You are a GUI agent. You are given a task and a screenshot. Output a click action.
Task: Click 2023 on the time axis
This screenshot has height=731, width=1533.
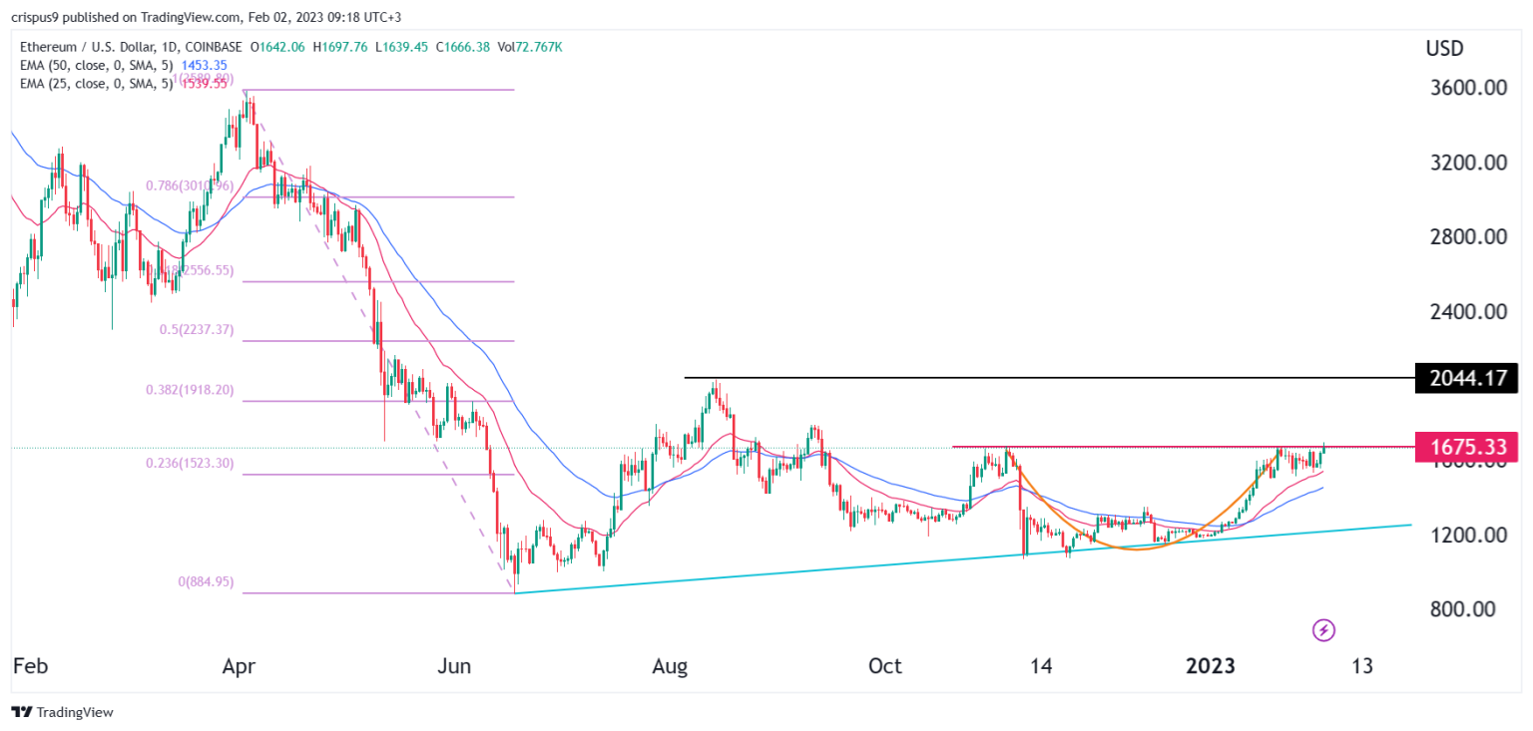tap(1211, 665)
